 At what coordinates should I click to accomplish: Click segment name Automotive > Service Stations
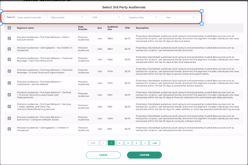coord(39,83)
